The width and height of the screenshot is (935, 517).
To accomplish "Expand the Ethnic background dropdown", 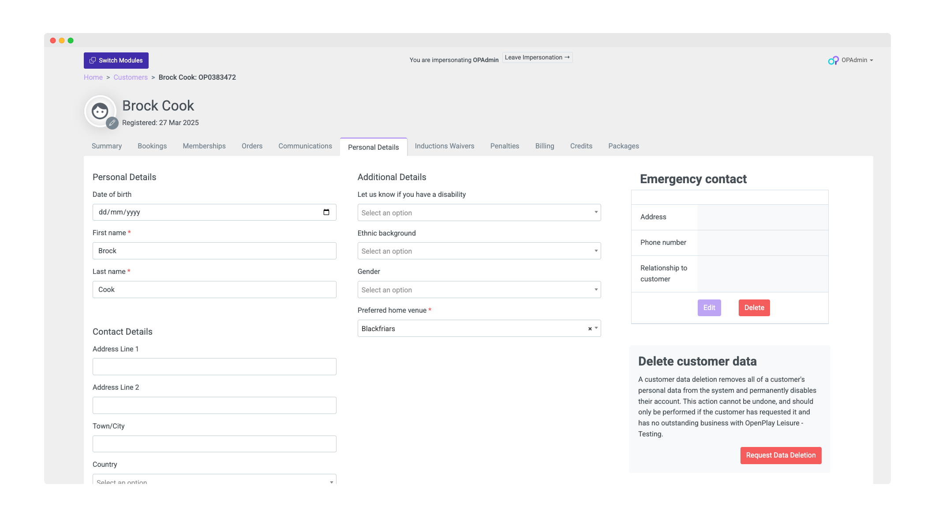I will pos(479,251).
